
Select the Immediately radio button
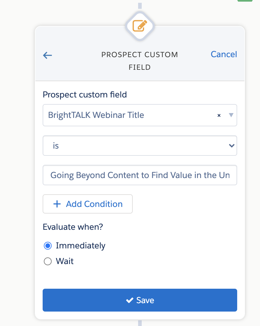click(48, 246)
